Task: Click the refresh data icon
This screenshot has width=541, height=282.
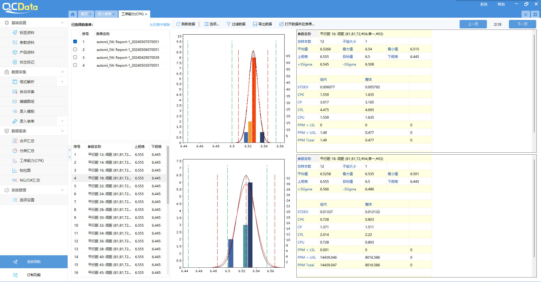Action: point(178,24)
